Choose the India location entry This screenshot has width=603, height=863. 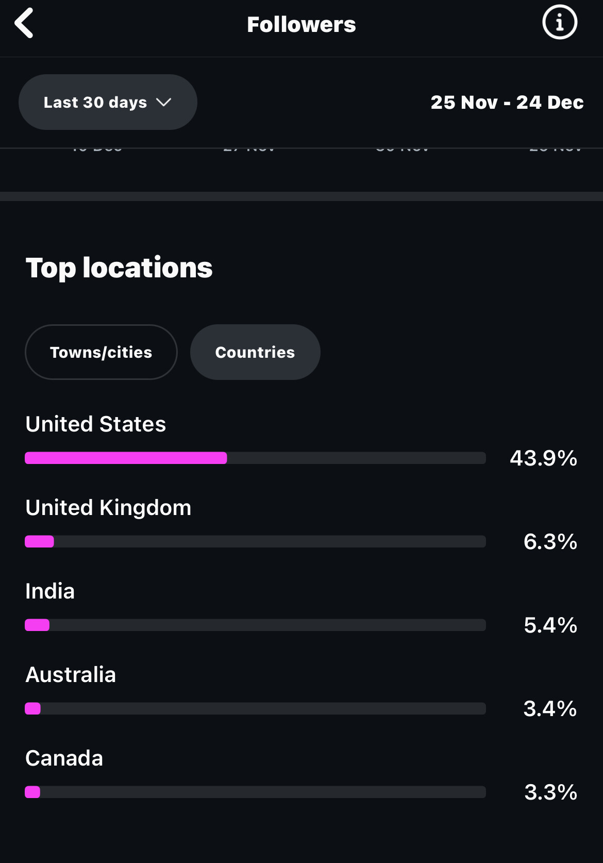[50, 591]
